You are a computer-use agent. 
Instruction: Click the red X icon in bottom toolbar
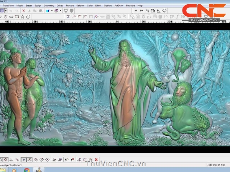point(96,159)
